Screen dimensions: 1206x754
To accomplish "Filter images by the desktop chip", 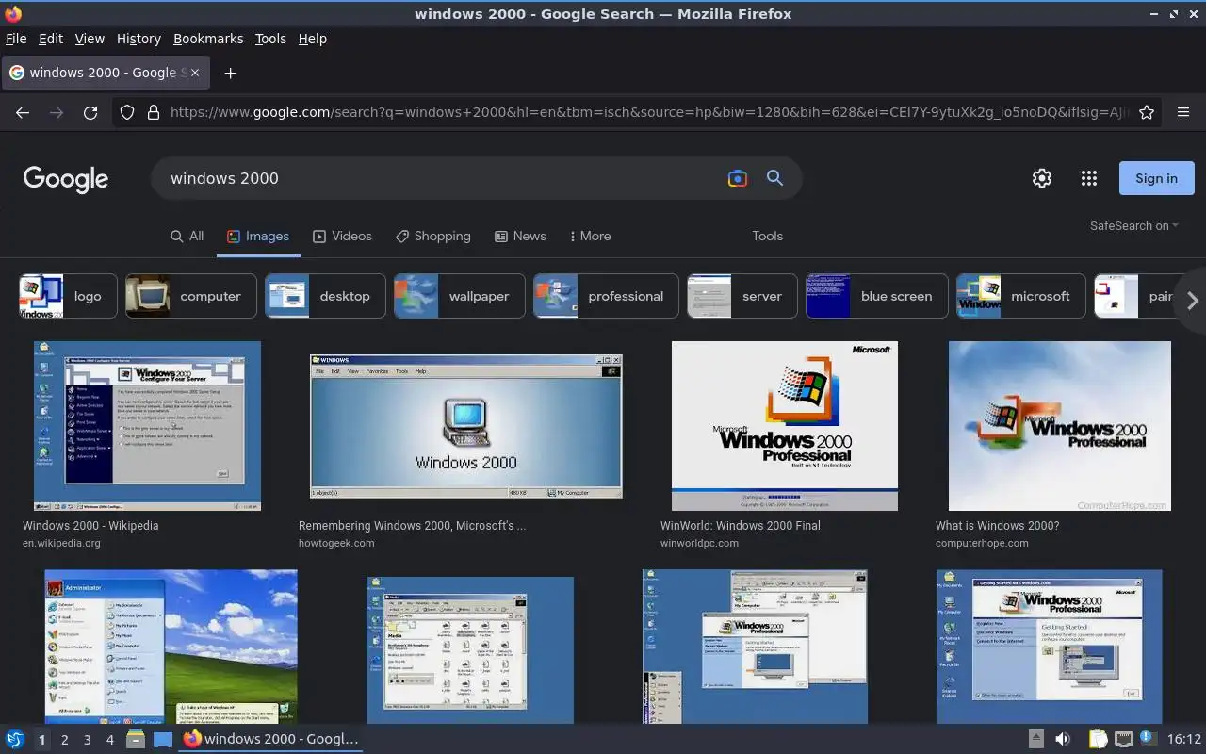I will (325, 296).
